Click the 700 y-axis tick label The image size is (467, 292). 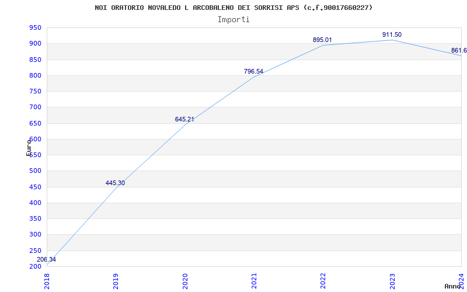(35, 107)
